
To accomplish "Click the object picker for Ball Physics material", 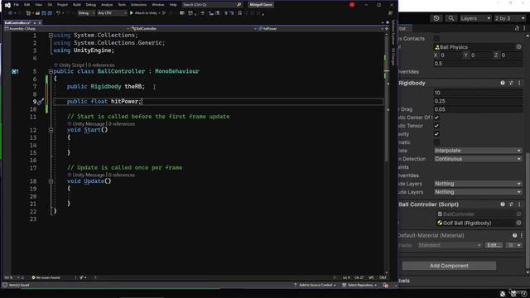I will coord(519,47).
